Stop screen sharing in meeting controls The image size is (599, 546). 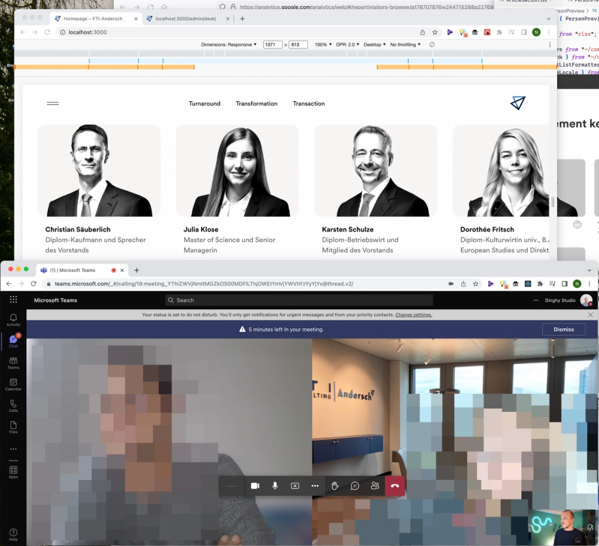point(295,486)
